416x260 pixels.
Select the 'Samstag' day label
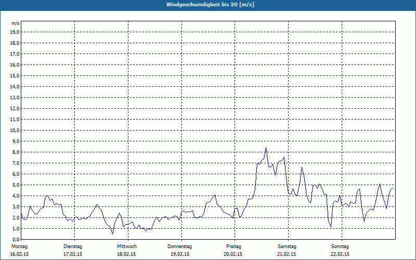click(x=287, y=246)
